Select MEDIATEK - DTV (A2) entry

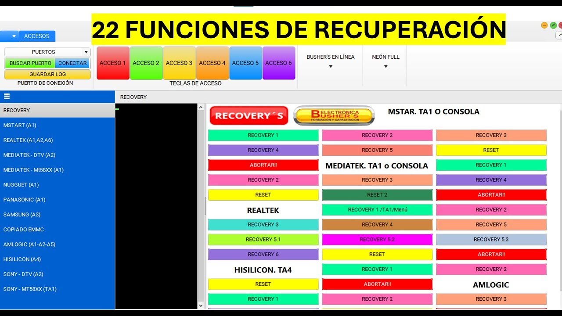tap(58, 155)
